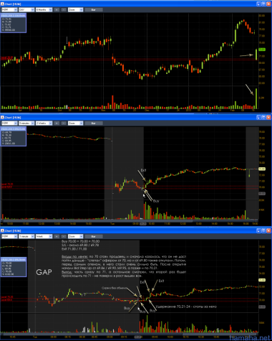272x341 pixels.
Task: Click the Bar button in top chart toolbar
Action: pos(94,10)
